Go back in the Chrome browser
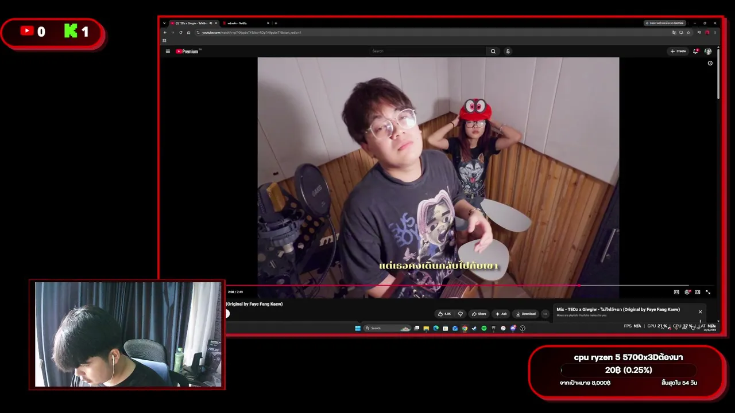Screen dimensions: 735x413 point(165,33)
